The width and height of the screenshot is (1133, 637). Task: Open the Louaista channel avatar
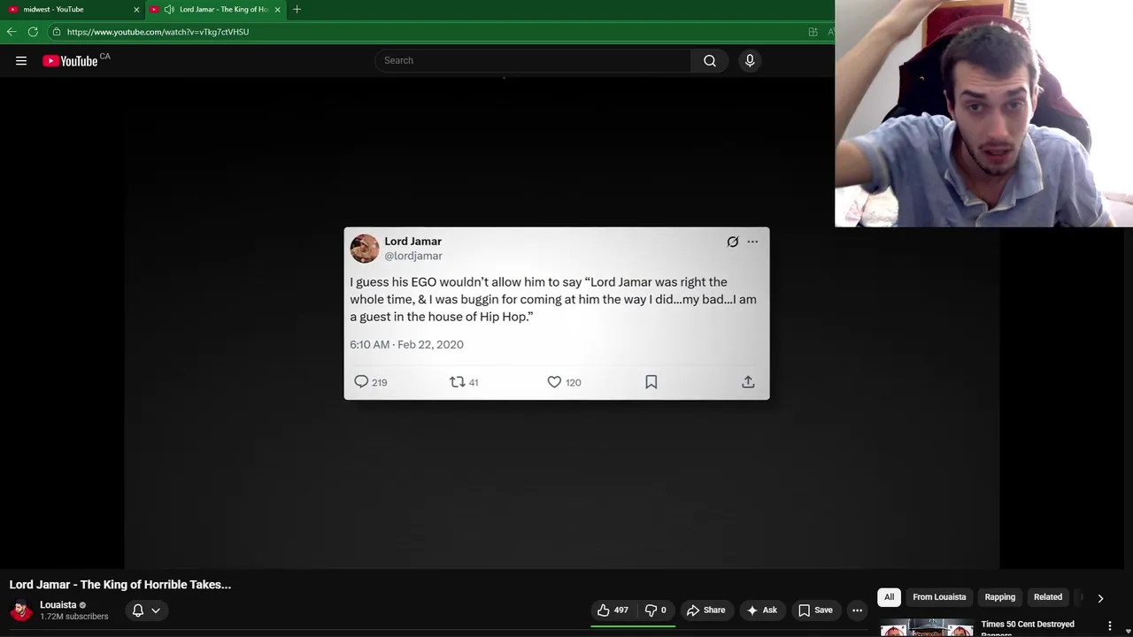tap(21, 610)
